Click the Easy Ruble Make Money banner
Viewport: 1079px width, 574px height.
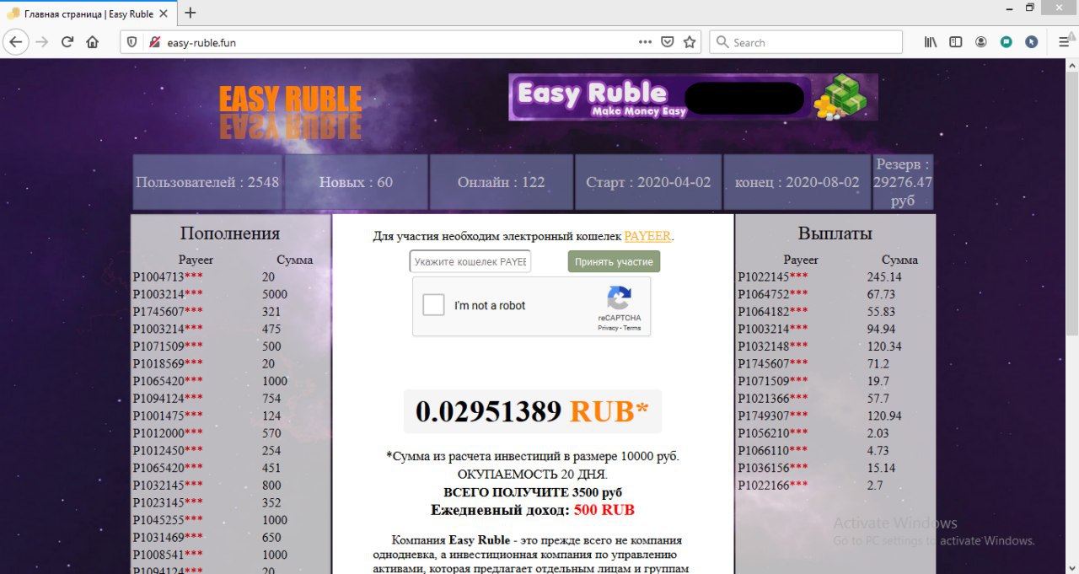(x=693, y=97)
